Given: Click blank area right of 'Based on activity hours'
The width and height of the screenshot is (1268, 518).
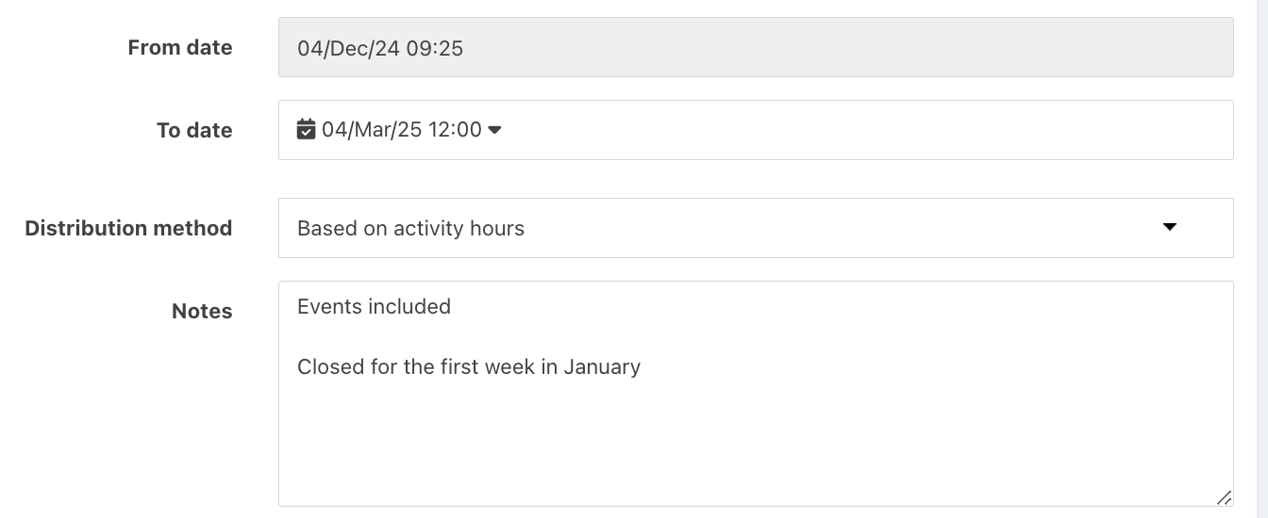Looking at the screenshot, I should (840, 228).
